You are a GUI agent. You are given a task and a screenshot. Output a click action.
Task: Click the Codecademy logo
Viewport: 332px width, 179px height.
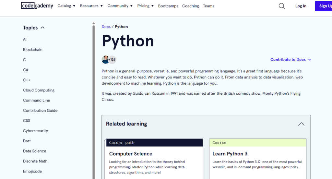tap(37, 6)
